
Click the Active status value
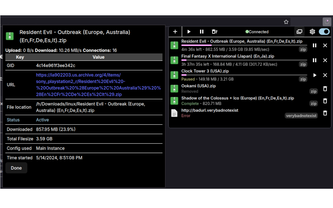coord(42,120)
